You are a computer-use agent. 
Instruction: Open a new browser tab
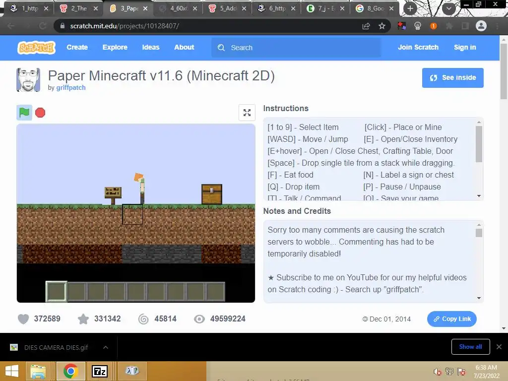pyautogui.click(x=410, y=8)
